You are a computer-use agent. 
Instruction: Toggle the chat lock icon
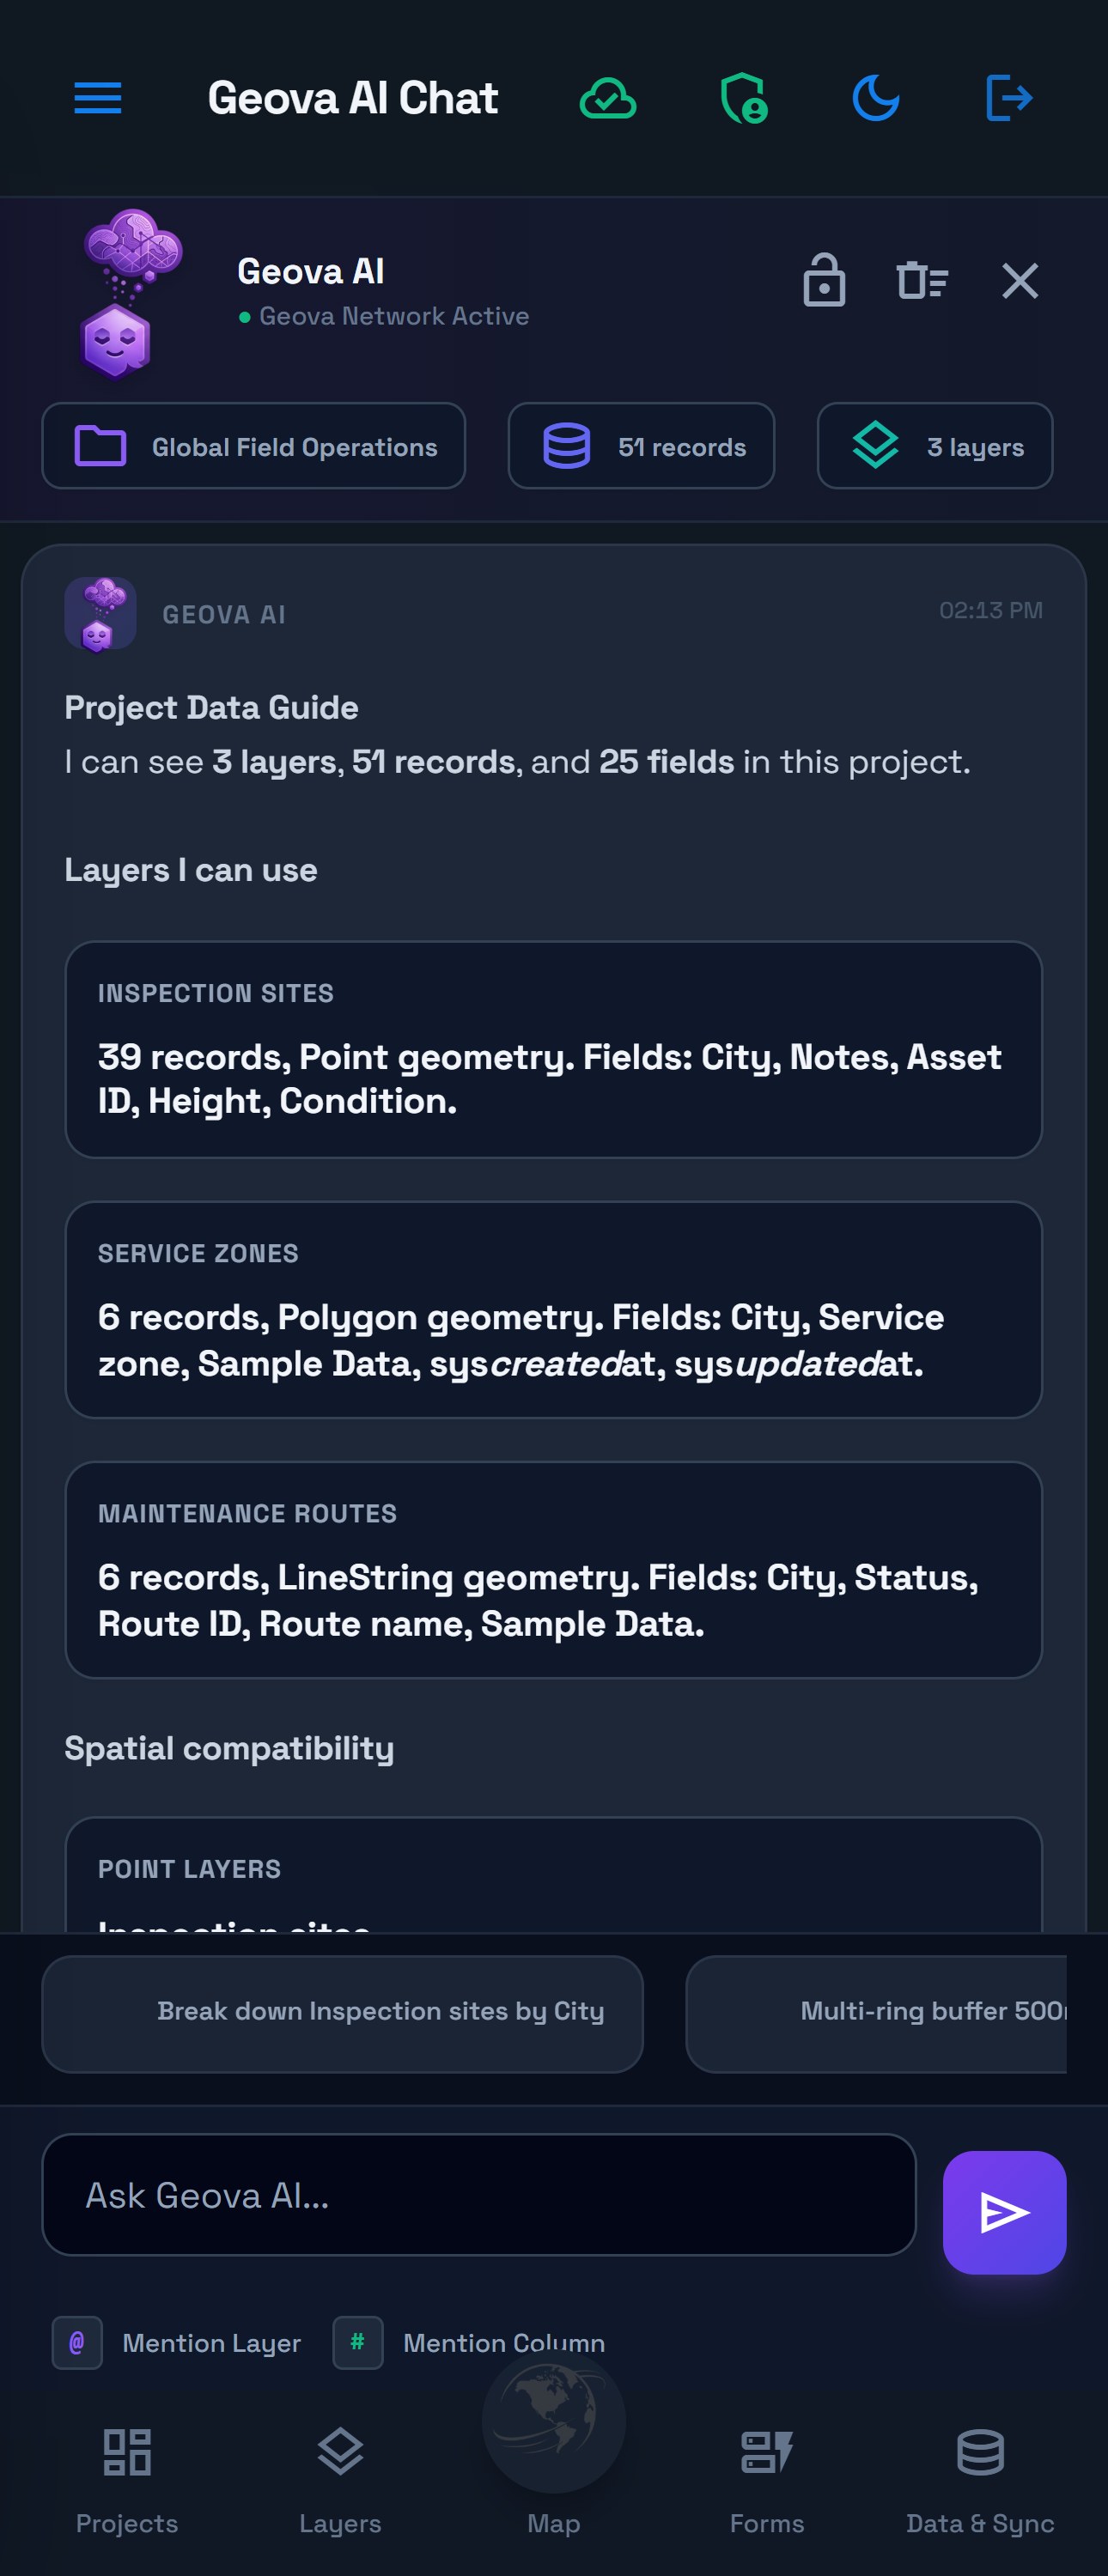pyautogui.click(x=824, y=280)
